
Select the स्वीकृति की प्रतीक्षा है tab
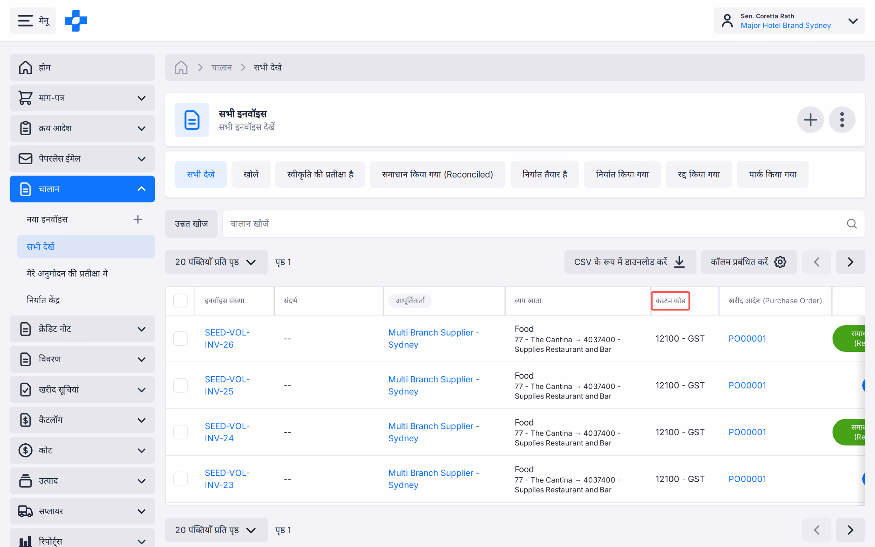pos(320,174)
